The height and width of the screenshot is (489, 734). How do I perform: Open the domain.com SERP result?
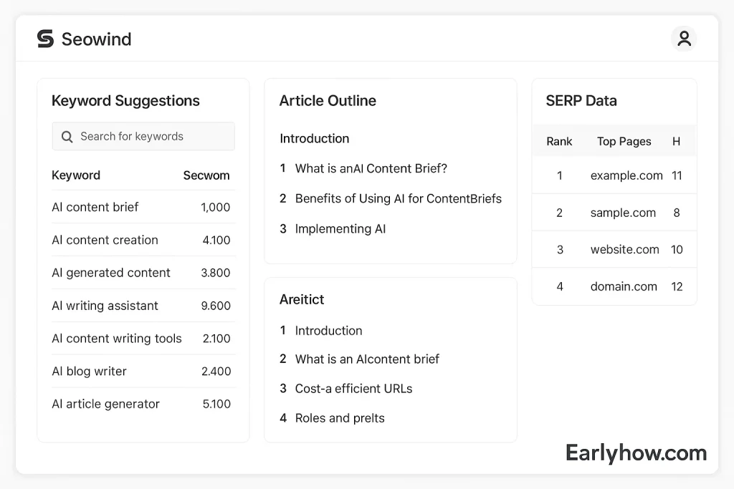[x=624, y=286]
